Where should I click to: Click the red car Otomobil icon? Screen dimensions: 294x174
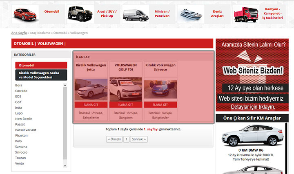pyautogui.click(x=25, y=13)
